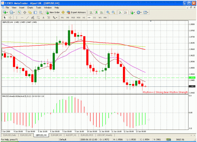Select the Equidistant Channel tool
Image resolution: width=197 pixels, height=142 pixels.
click(x=33, y=18)
